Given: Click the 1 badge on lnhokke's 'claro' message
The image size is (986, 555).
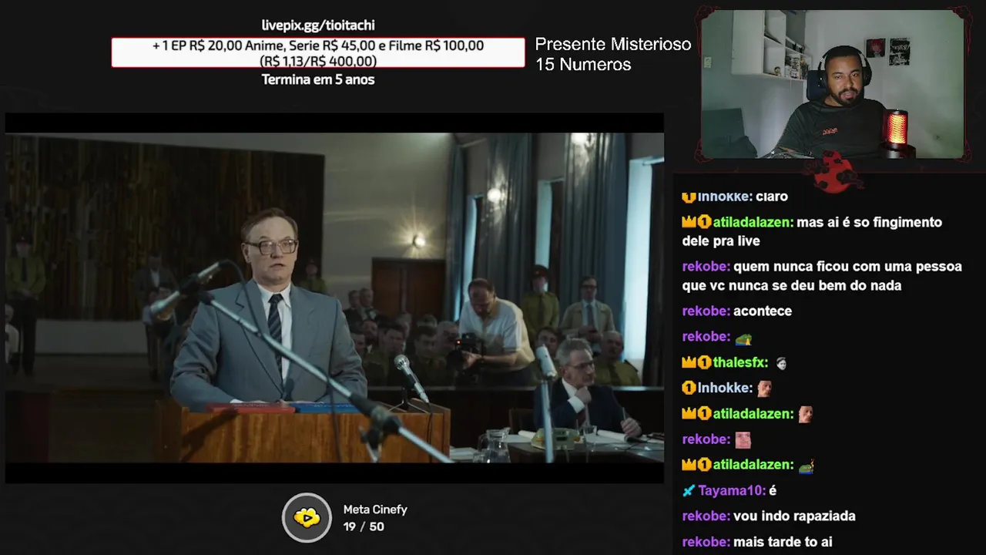Looking at the screenshot, I should [689, 197].
